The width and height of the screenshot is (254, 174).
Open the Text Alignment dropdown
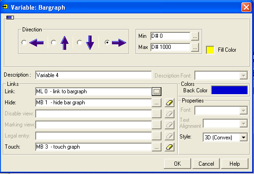(243, 124)
